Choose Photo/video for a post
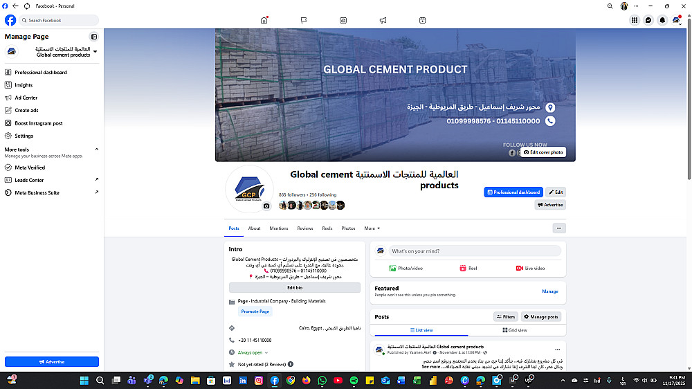 click(x=406, y=269)
